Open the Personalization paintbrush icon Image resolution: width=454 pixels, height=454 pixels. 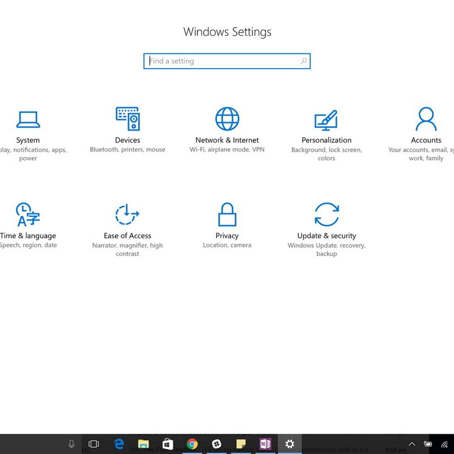(x=327, y=120)
